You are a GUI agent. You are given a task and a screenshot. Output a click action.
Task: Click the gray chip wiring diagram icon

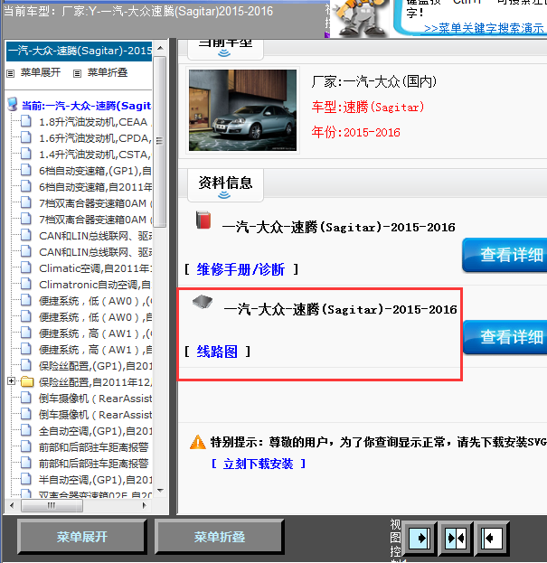point(203,302)
